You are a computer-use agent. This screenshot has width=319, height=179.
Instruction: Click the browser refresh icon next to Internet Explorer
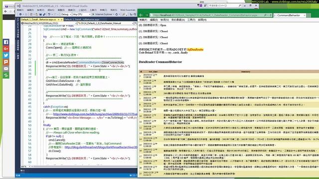click(117, 14)
